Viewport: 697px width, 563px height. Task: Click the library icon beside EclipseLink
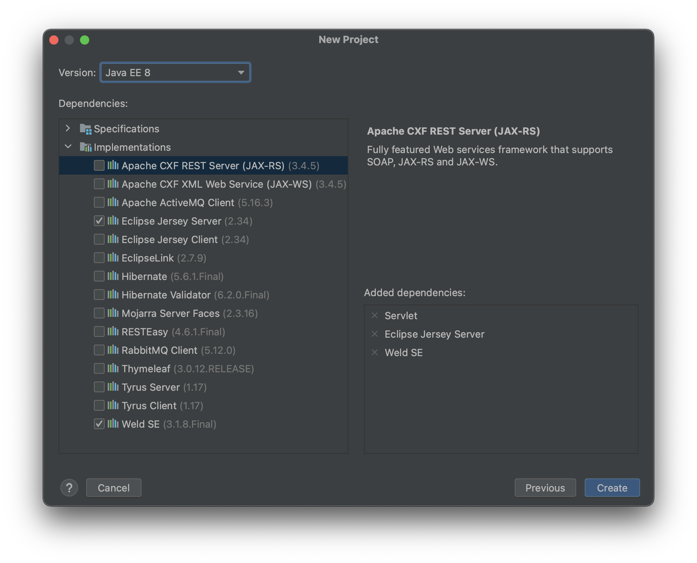[113, 258]
